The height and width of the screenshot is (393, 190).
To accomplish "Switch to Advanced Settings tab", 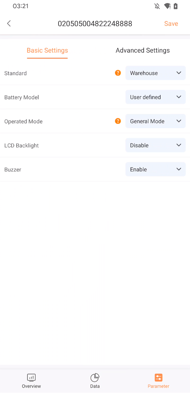I will tap(143, 50).
